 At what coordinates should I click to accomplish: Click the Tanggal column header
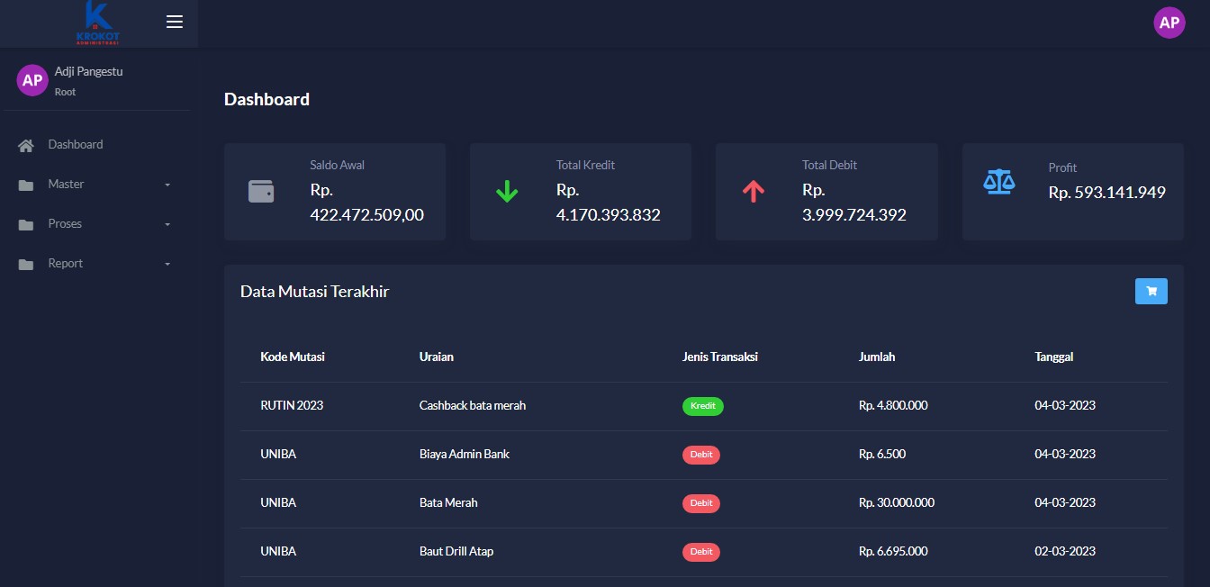pyautogui.click(x=1053, y=357)
